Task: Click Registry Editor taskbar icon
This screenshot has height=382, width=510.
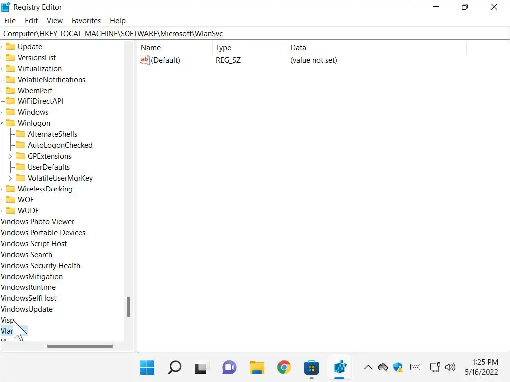Action: (339, 368)
